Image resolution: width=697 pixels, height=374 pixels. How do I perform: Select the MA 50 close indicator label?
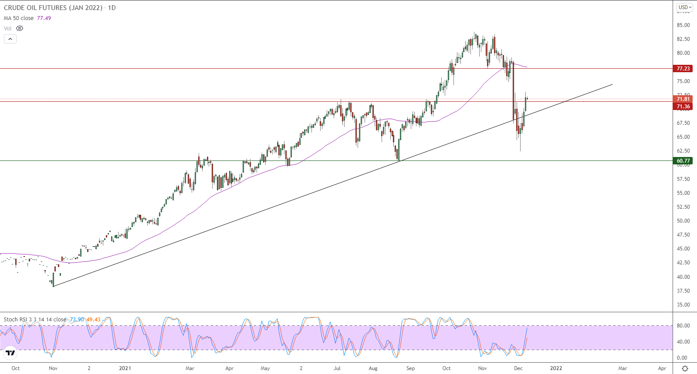click(19, 18)
